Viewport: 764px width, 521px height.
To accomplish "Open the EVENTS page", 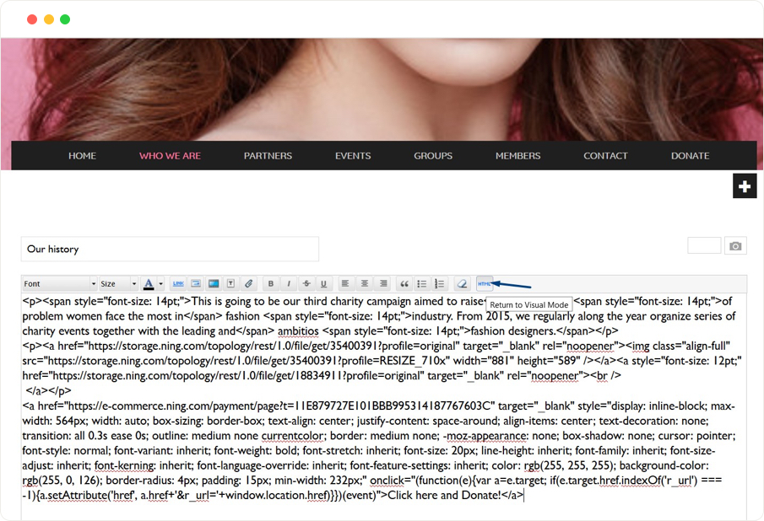I will [x=353, y=156].
